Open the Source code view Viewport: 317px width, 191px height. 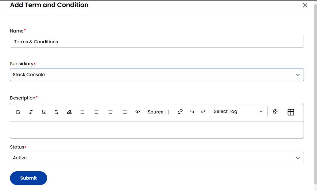click(x=158, y=112)
